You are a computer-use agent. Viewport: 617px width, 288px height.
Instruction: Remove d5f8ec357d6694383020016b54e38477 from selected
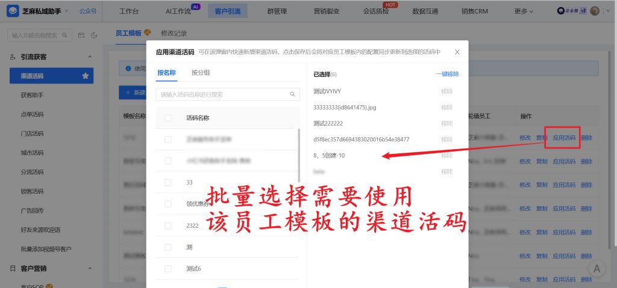[x=446, y=139]
